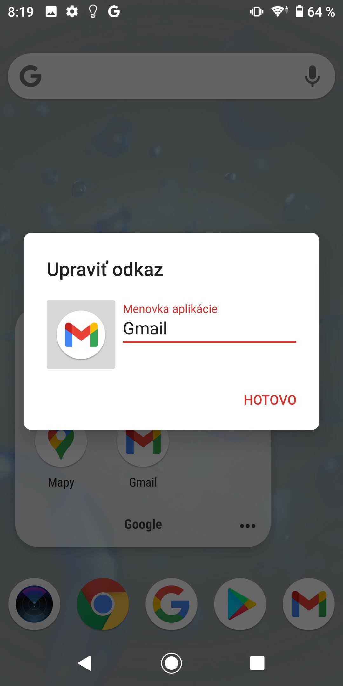Tap the Android back button
The height and width of the screenshot is (686, 343).
[x=85, y=663]
